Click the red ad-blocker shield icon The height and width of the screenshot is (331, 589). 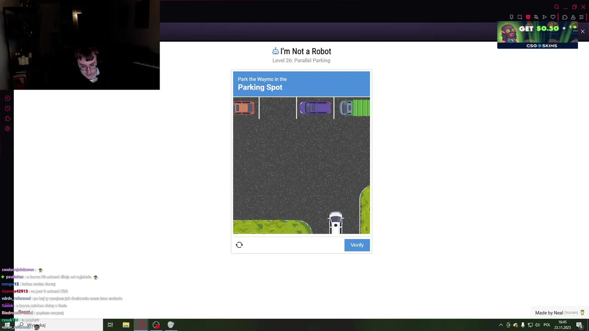tap(528, 17)
